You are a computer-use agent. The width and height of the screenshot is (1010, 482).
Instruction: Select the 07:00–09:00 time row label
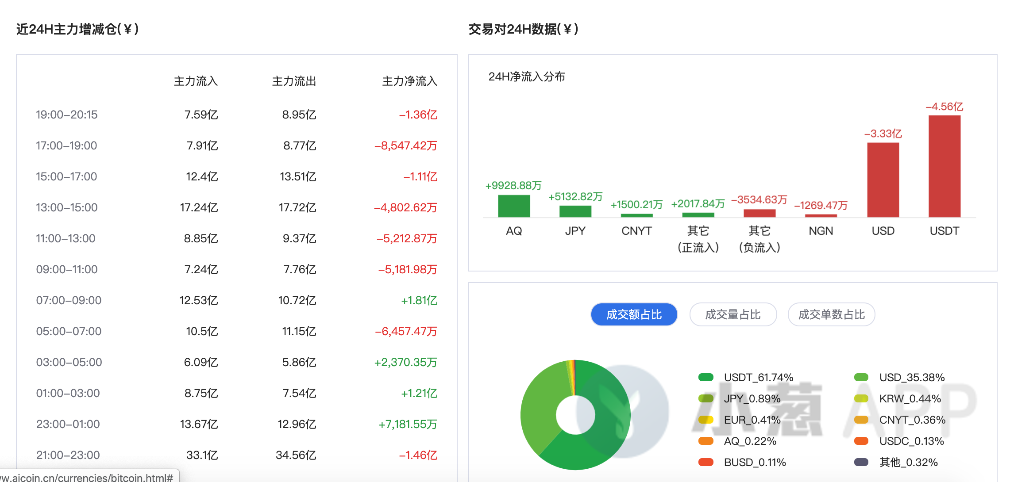(69, 300)
